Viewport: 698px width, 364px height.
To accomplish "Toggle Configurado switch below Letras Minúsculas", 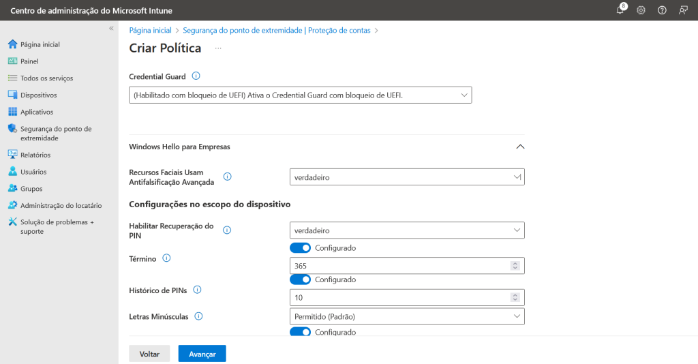I will 300,332.
